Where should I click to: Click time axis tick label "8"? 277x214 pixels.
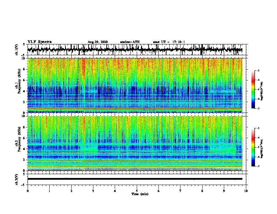coord(202,191)
